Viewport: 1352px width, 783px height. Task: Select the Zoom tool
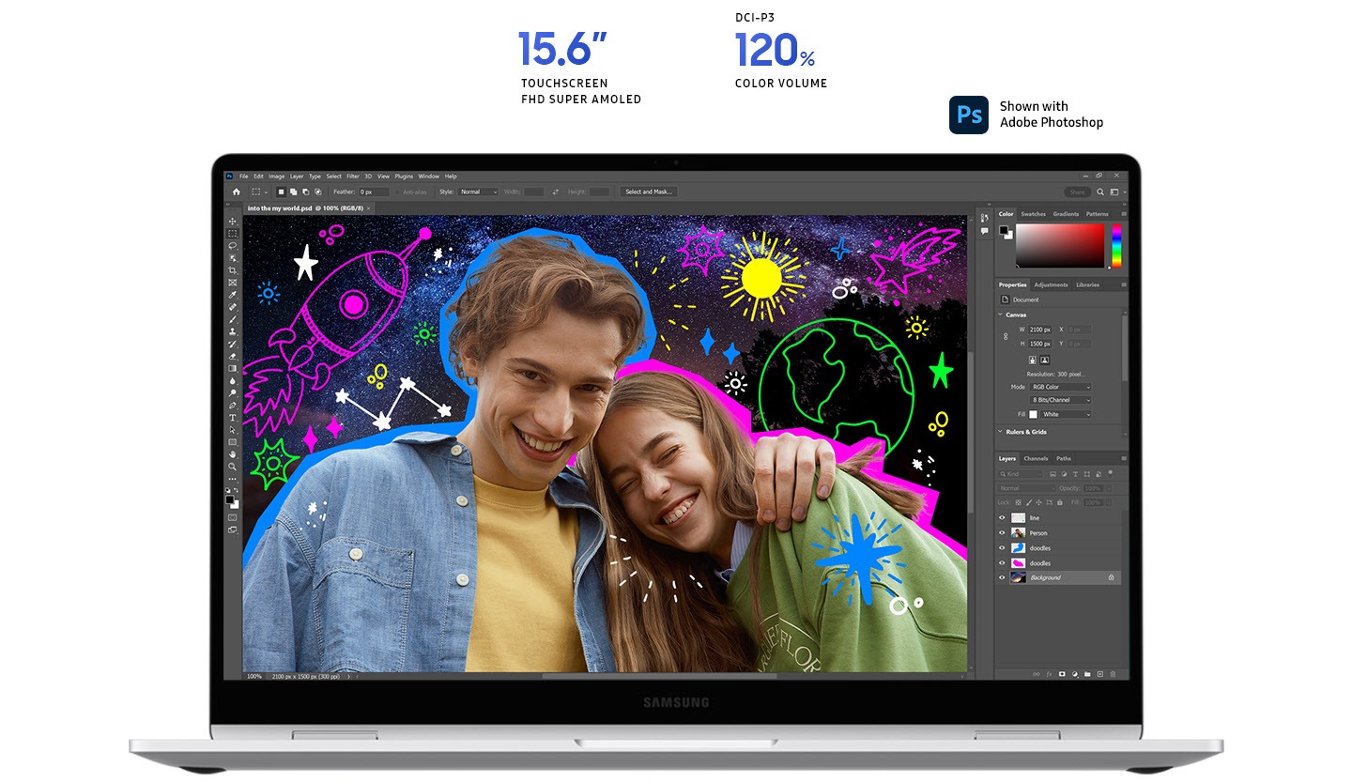(231, 466)
